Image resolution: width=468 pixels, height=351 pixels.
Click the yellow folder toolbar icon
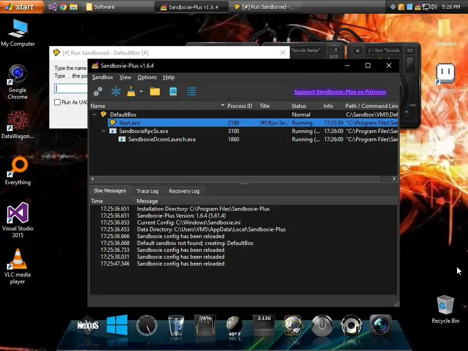(155, 91)
